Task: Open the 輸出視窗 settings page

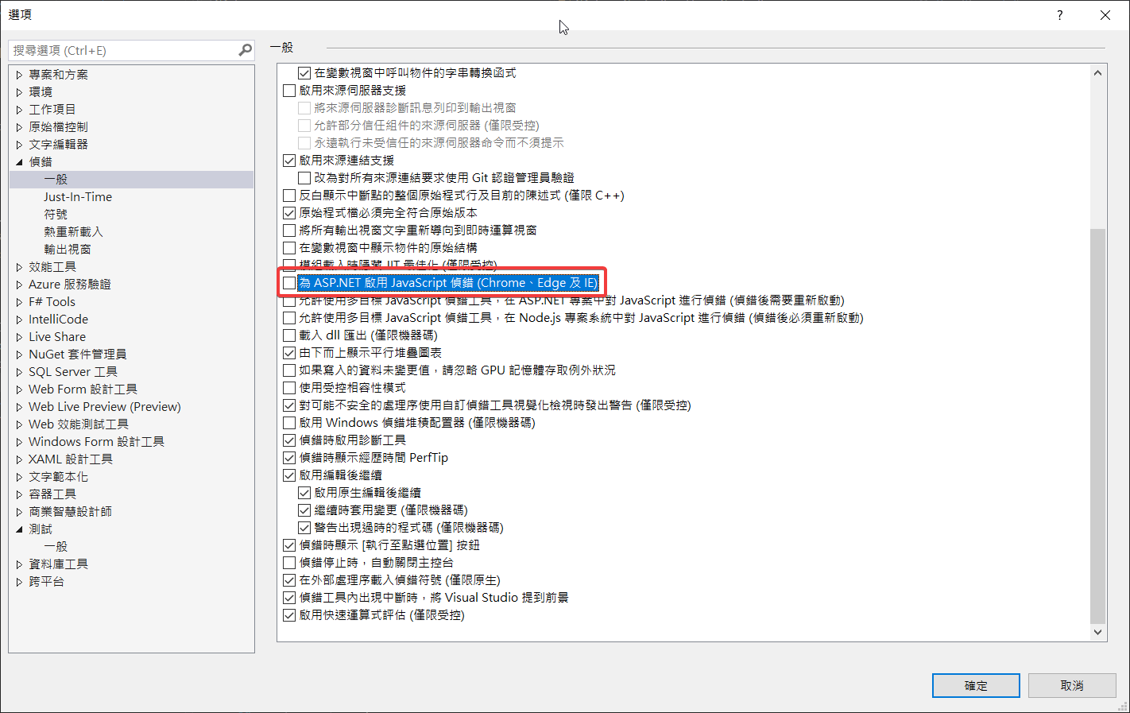Action: click(68, 250)
